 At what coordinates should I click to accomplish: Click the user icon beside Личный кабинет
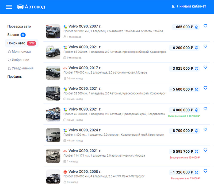173,6
